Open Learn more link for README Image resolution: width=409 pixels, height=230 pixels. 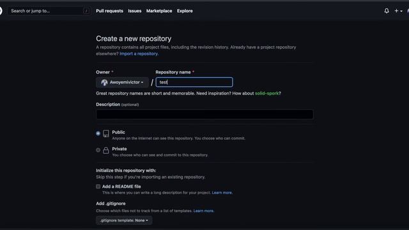pos(222,193)
